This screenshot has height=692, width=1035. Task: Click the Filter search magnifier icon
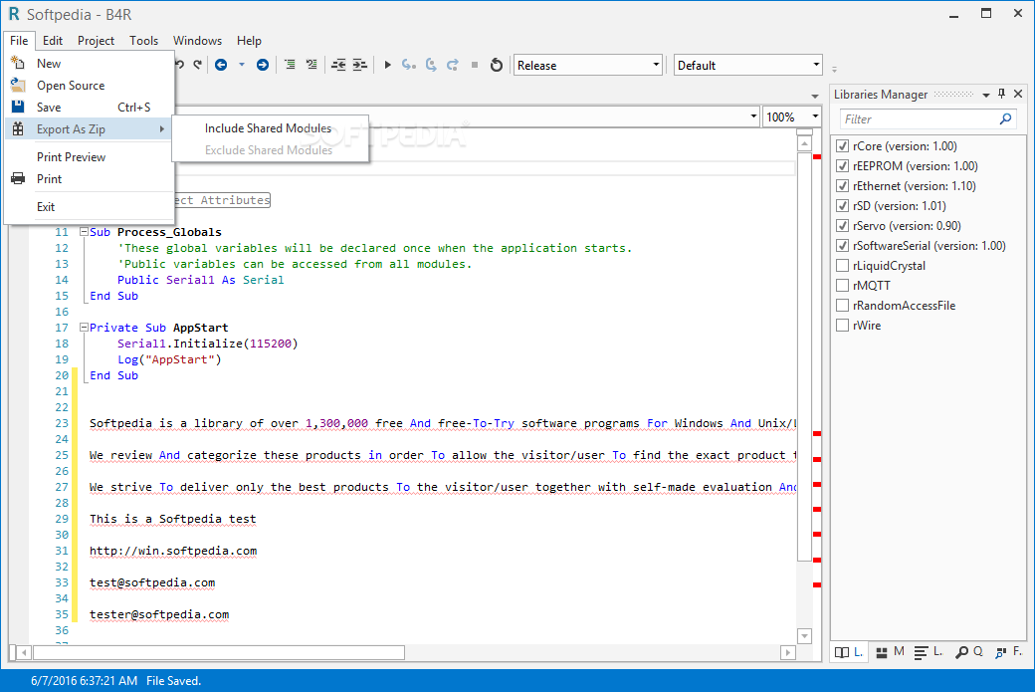click(1005, 118)
